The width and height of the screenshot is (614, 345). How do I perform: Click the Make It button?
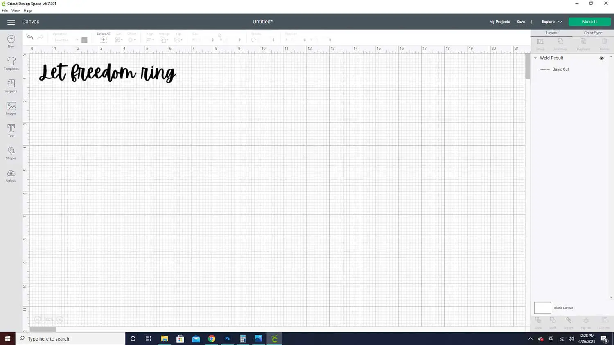[x=589, y=22]
